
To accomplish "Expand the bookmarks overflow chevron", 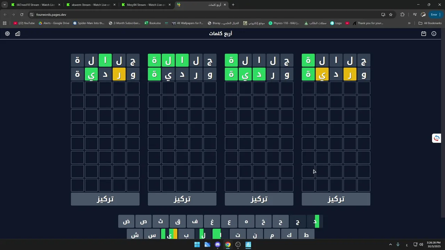I will click(x=409, y=23).
